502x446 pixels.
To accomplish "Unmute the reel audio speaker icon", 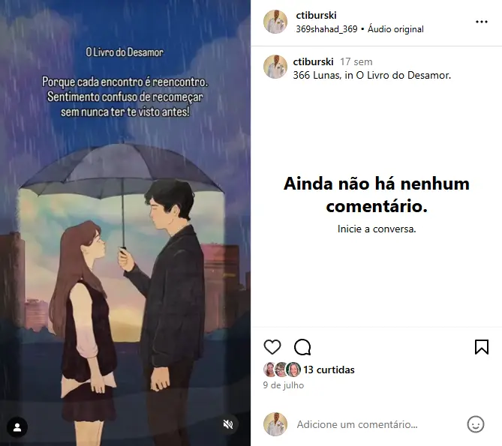I will click(228, 424).
